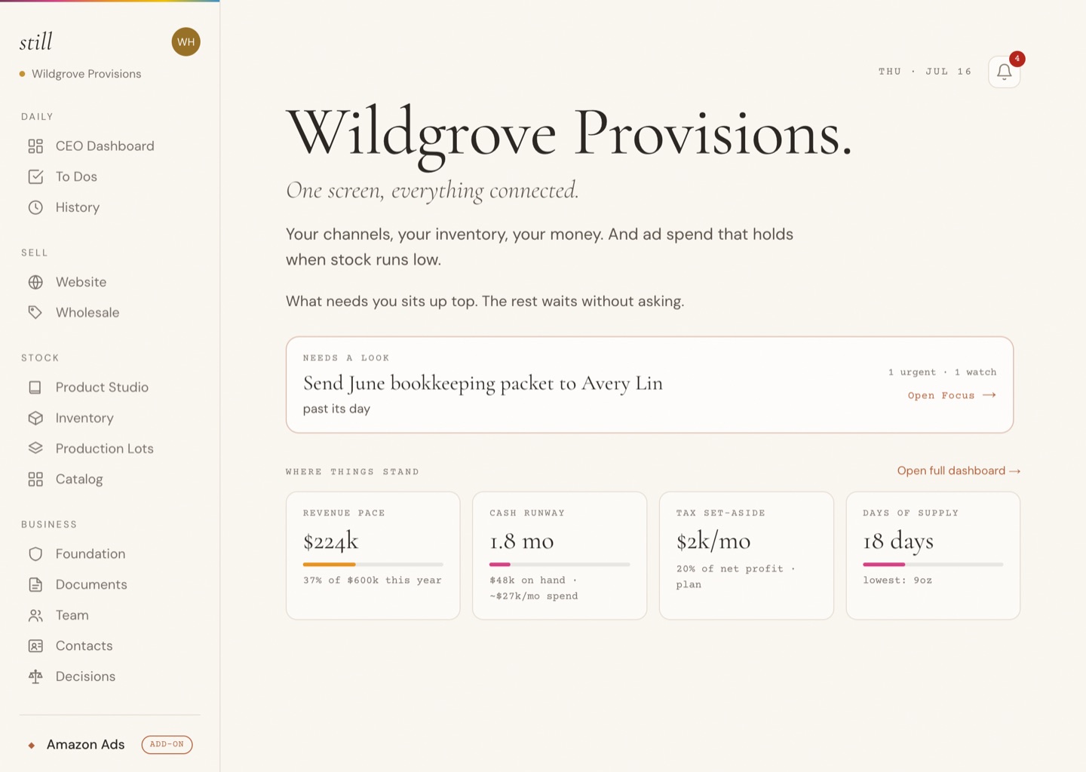Click the Wholesale tag icon
The width and height of the screenshot is (1086, 772).
tap(35, 312)
